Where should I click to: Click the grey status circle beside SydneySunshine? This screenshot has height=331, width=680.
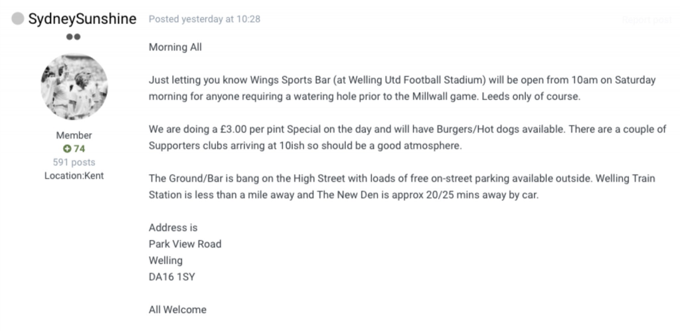point(18,19)
